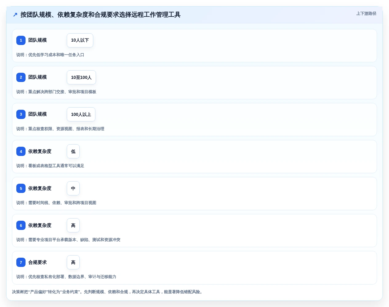Click the number 7 badge

(x=21, y=262)
